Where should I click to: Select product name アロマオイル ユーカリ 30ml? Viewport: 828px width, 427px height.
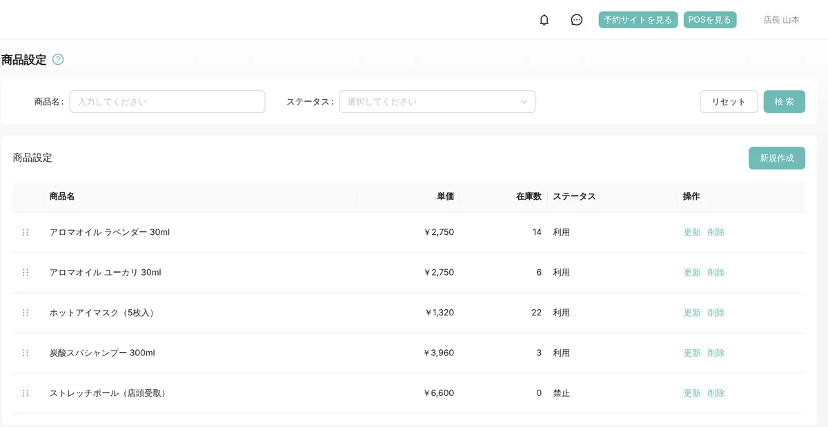tap(106, 273)
